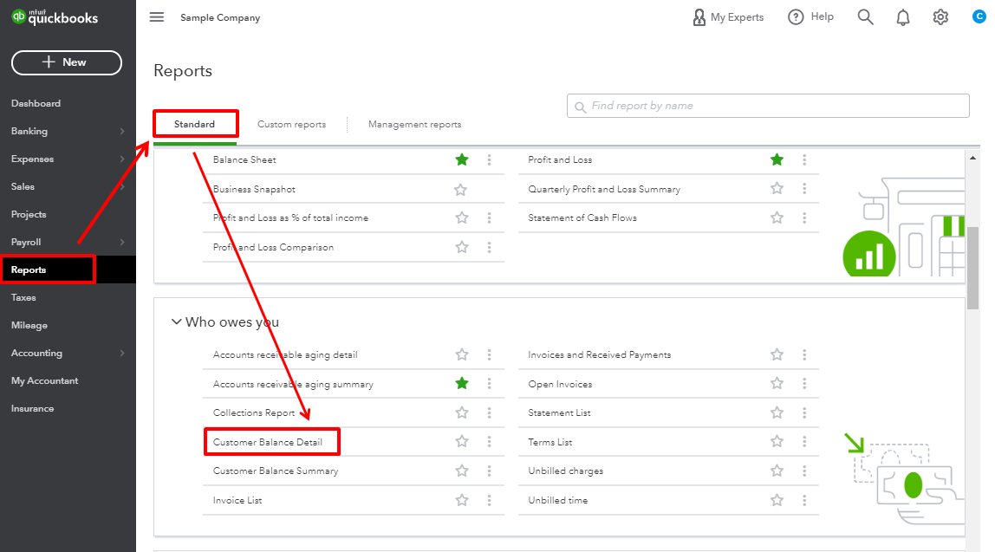This screenshot has width=995, height=552.
Task: Expand the Banking sidebar submenu
Action: pos(122,132)
